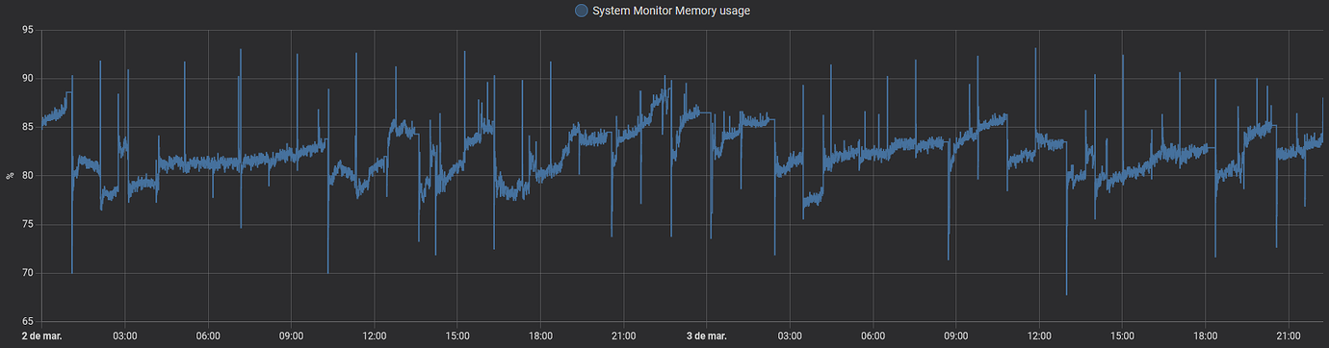The width and height of the screenshot is (1329, 348).
Task: Click the '2 de mar.' date label
Action: pyautogui.click(x=42, y=336)
